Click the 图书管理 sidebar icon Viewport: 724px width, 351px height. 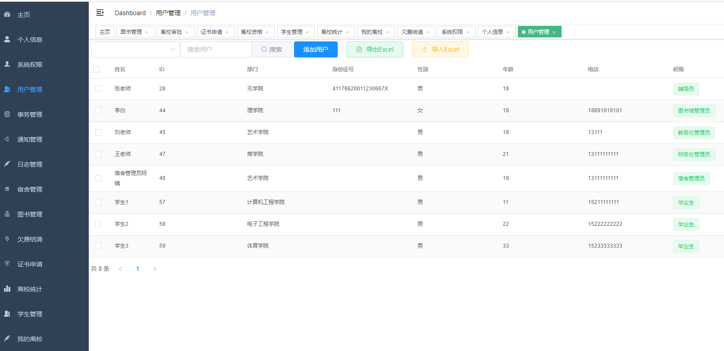(x=7, y=214)
